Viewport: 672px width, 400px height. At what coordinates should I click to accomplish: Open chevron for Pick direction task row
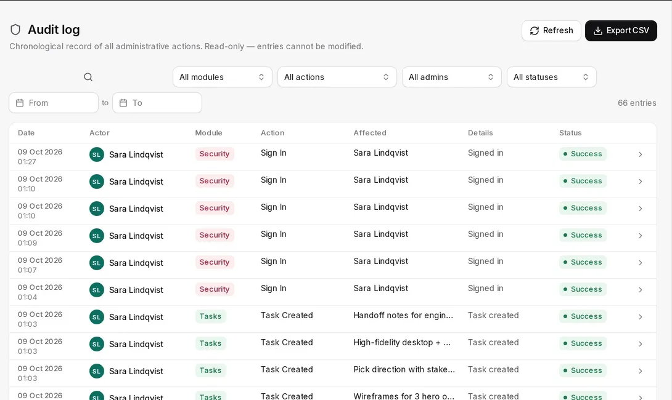pos(641,371)
